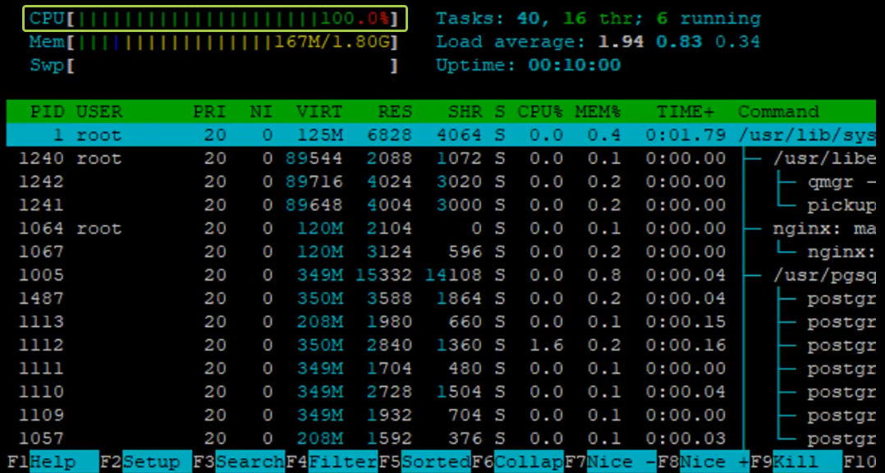This screenshot has height=473, width=885.
Task: Sort by NI column header
Action: (x=262, y=112)
